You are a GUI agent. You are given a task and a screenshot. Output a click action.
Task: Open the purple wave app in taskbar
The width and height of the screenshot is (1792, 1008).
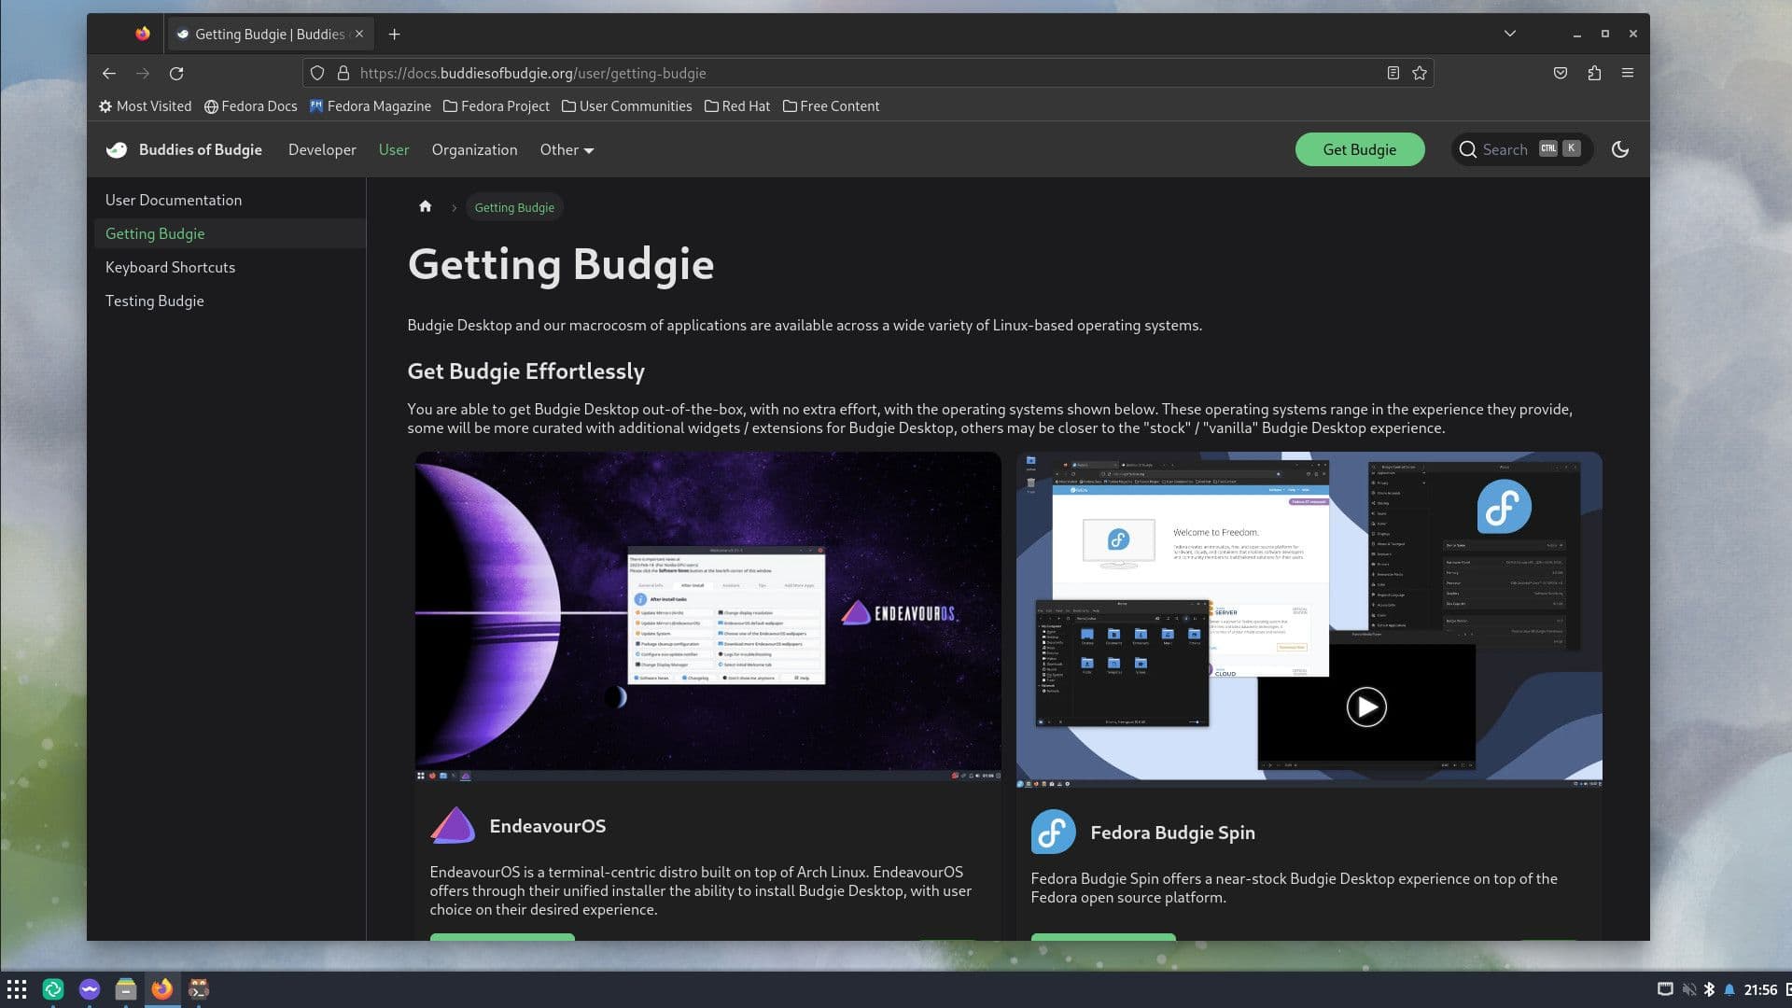90,989
